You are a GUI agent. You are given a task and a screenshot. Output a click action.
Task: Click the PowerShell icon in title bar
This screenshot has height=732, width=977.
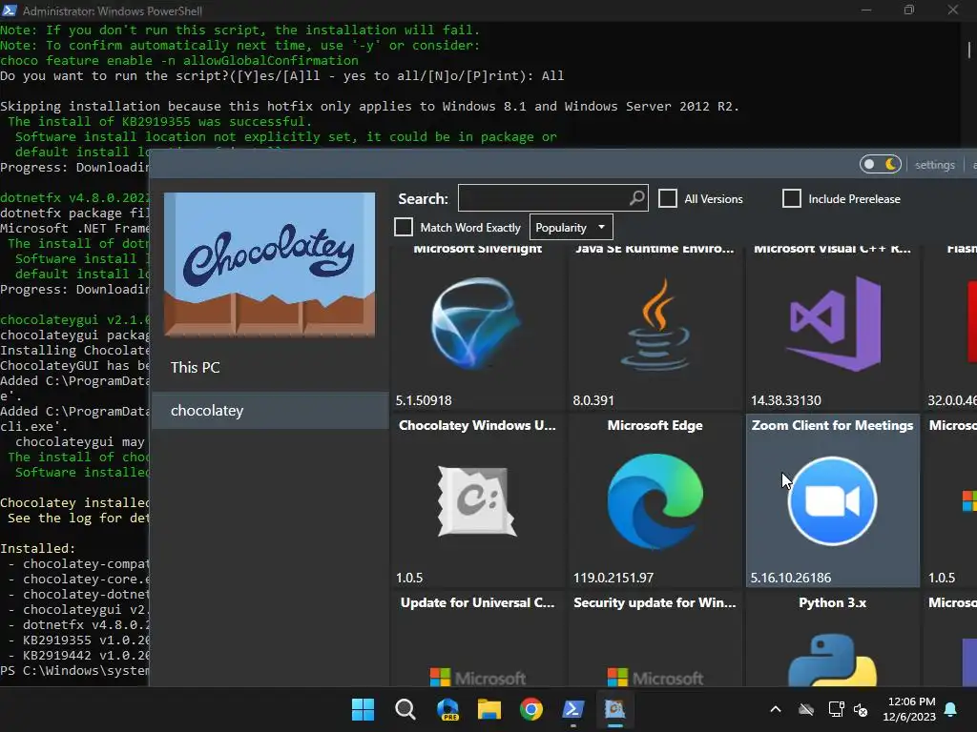click(10, 10)
